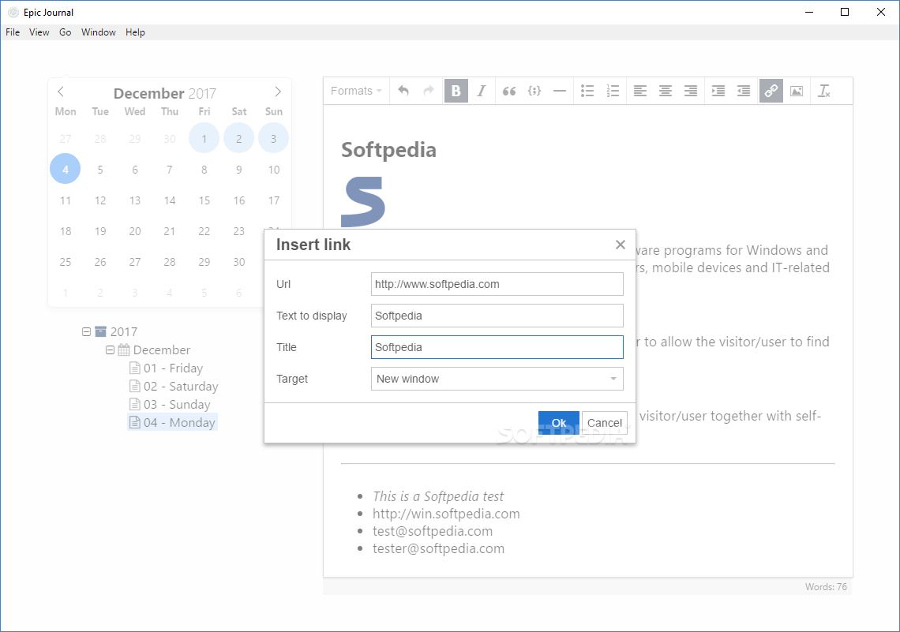Open the Go menu
Image resolution: width=900 pixels, height=632 pixels.
click(66, 32)
